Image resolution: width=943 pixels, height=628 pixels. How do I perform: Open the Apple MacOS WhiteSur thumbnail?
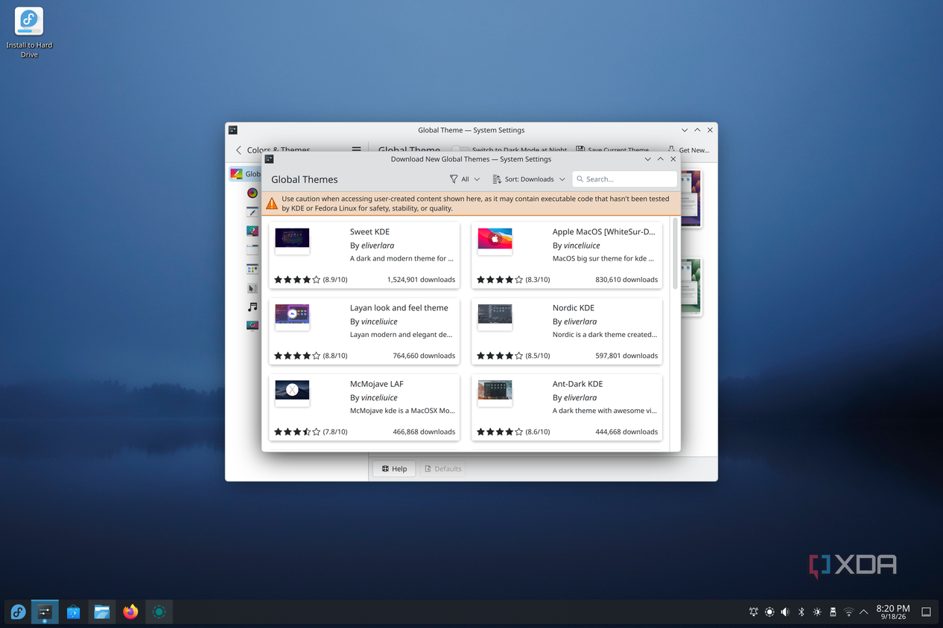[495, 241]
